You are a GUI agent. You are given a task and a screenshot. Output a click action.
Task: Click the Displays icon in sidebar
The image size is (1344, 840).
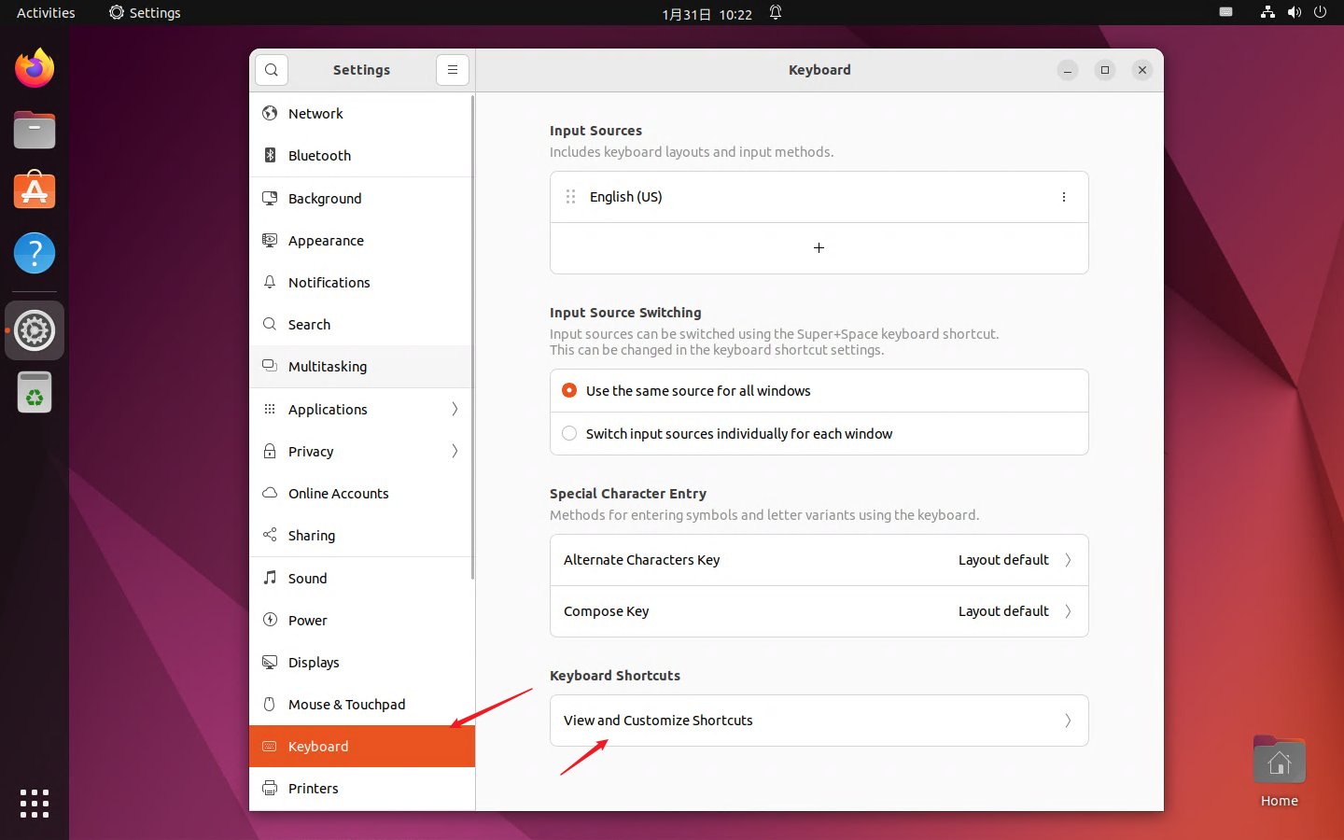point(270,662)
